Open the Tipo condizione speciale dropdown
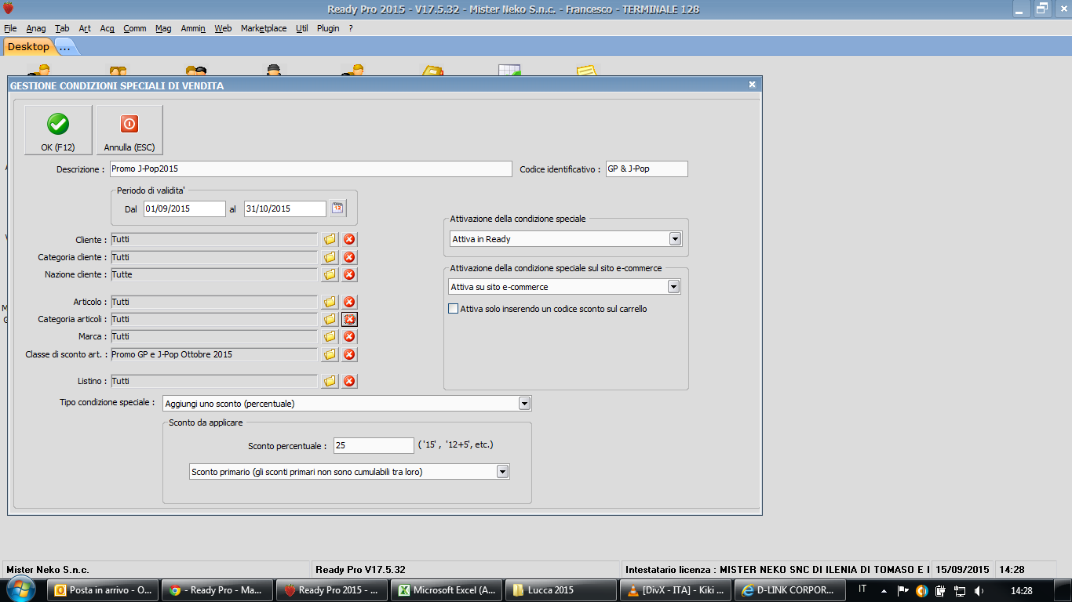Image resolution: width=1072 pixels, height=602 pixels. tap(525, 404)
